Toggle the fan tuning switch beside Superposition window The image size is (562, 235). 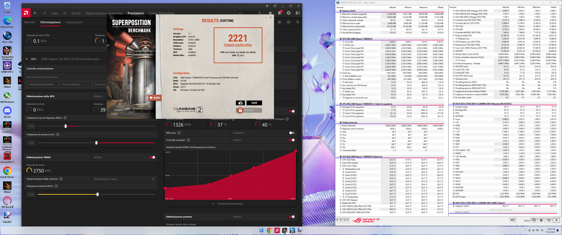292,111
